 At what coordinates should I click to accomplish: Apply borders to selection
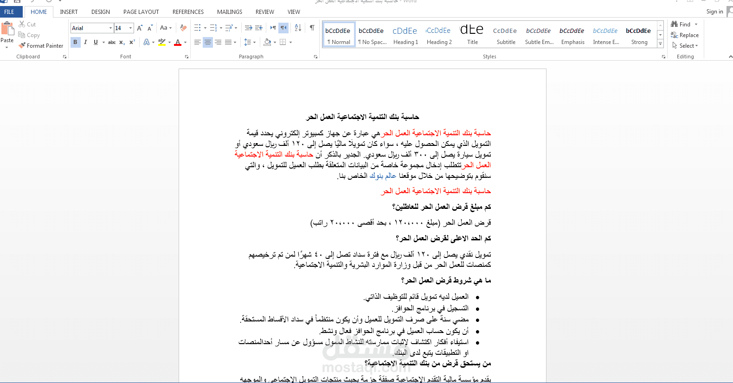(x=283, y=42)
